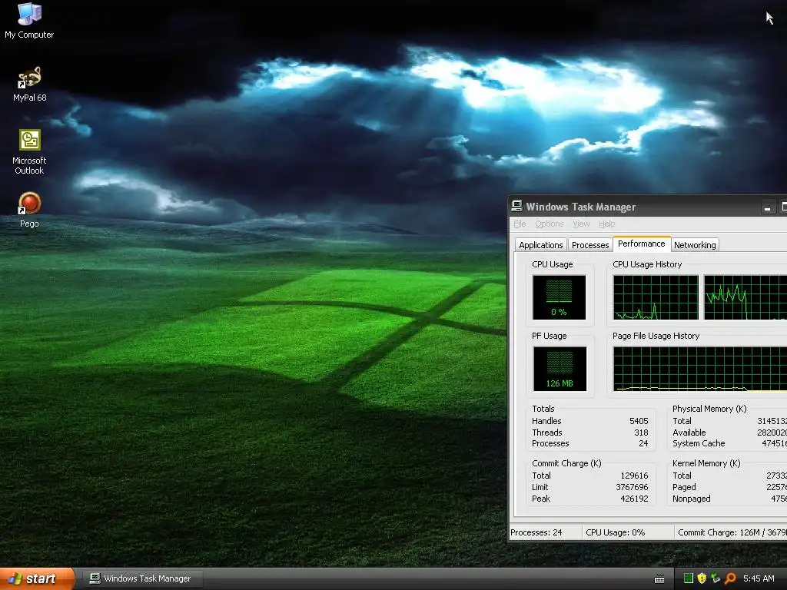Select the MyPal 68 desktop shortcut
The width and height of the screenshot is (787, 590).
pyautogui.click(x=29, y=84)
